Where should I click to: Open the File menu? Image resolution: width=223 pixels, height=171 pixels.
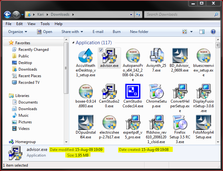tap(8, 24)
